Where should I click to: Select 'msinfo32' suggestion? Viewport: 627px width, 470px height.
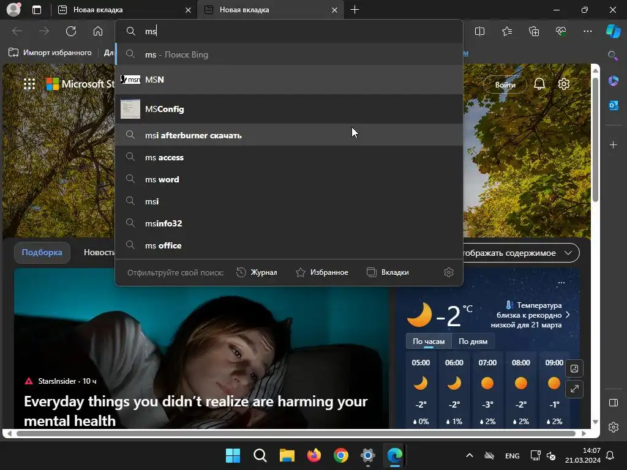(289, 223)
